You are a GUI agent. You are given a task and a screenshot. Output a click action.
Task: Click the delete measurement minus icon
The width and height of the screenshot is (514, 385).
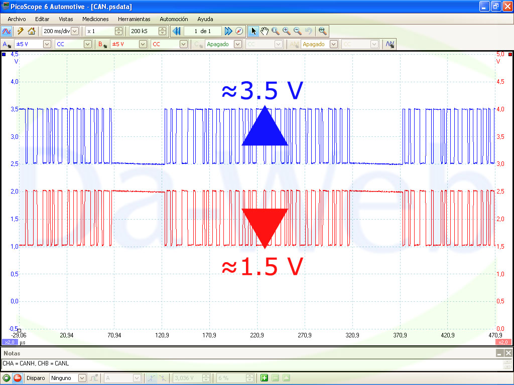[x=276, y=378]
